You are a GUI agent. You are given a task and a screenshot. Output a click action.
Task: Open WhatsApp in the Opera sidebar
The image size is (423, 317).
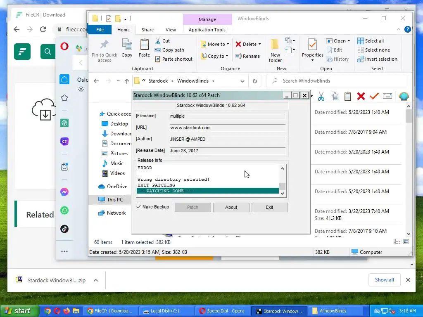[64, 210]
